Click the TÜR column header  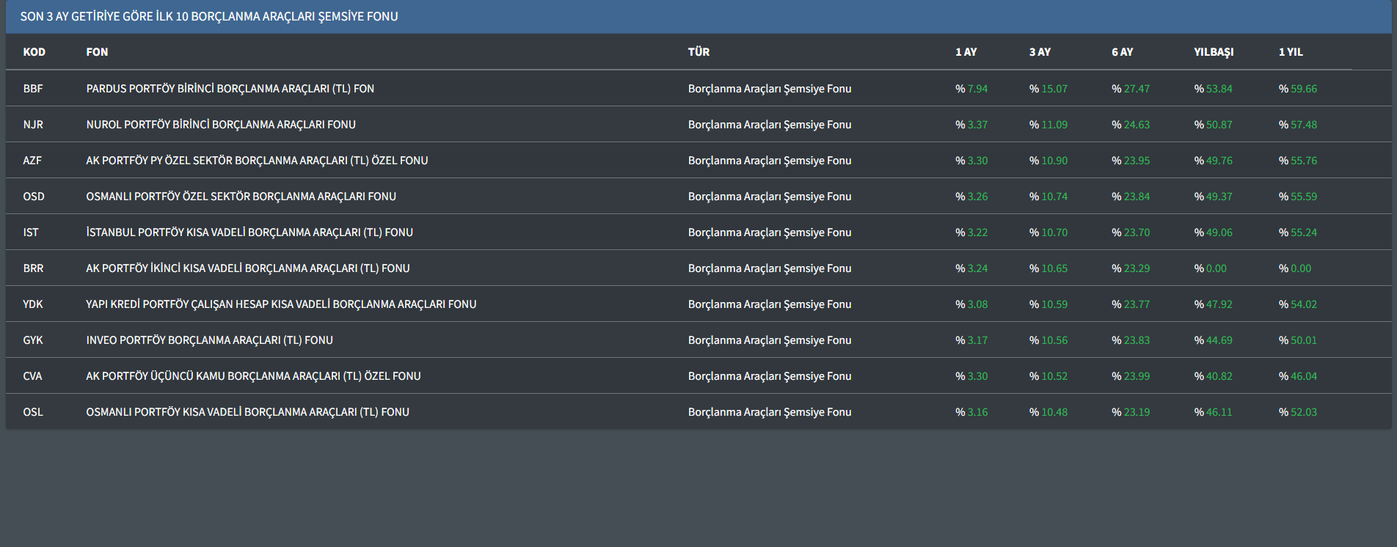[698, 52]
